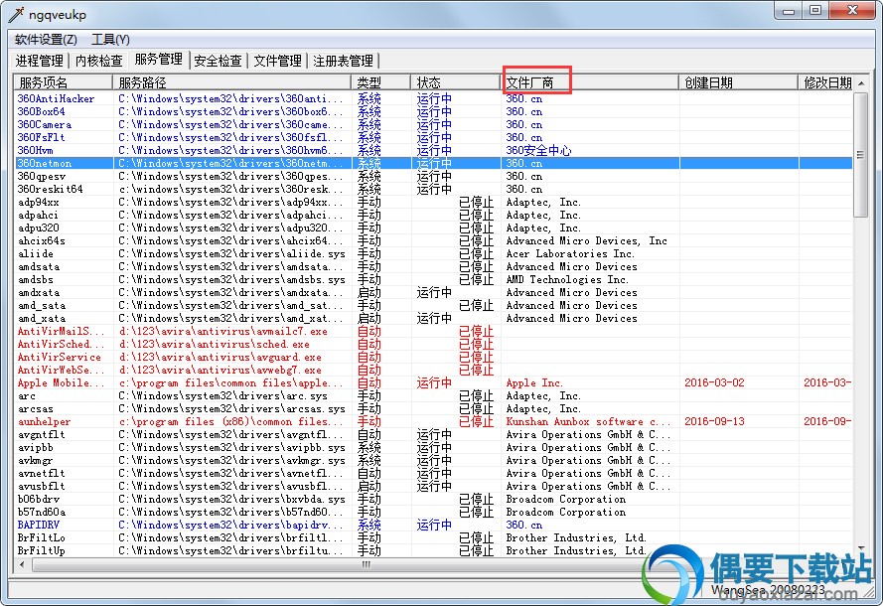Select the aliide service row
The width and height of the screenshot is (883, 606).
434,254
